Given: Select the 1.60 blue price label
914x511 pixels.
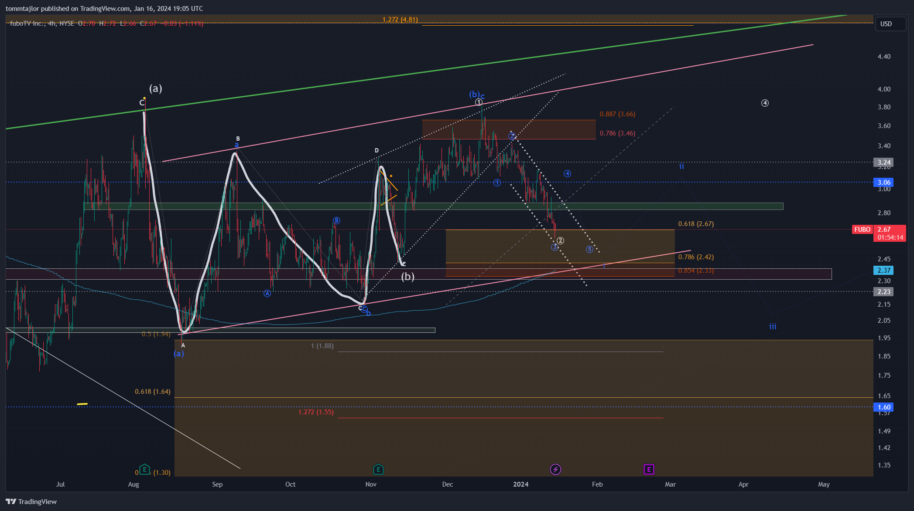Looking at the screenshot, I should (x=884, y=407).
